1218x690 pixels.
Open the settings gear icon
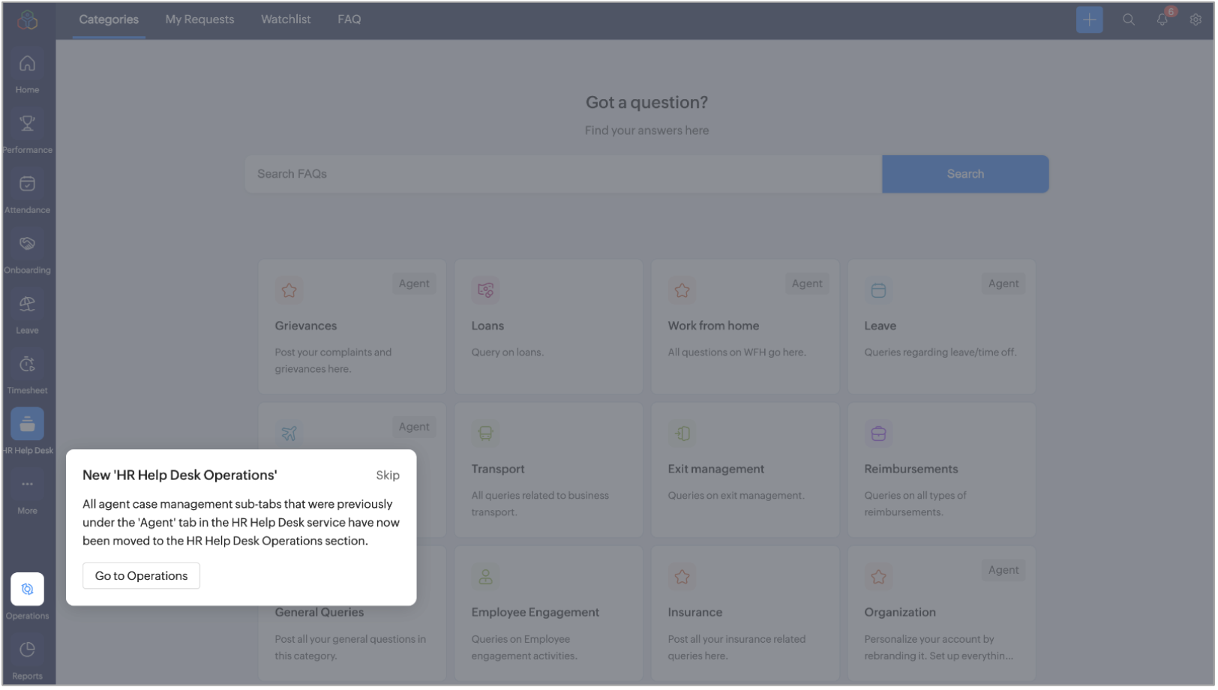click(1195, 19)
